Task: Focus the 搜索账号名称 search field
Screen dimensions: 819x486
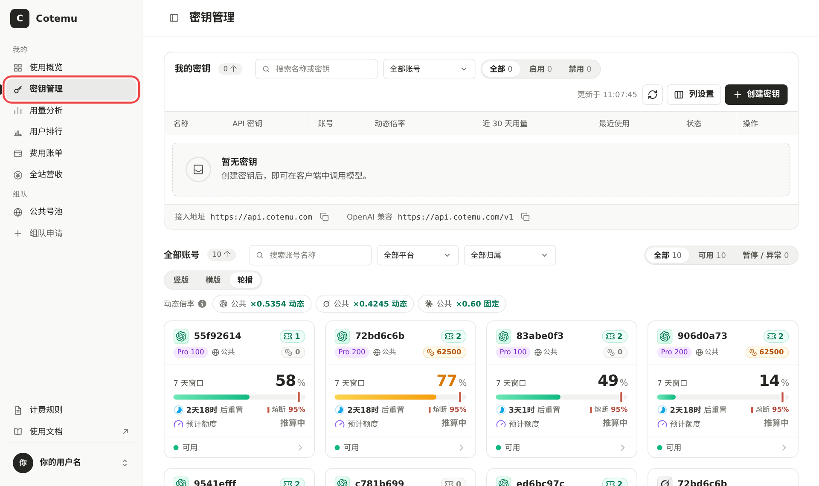Action: 310,255
